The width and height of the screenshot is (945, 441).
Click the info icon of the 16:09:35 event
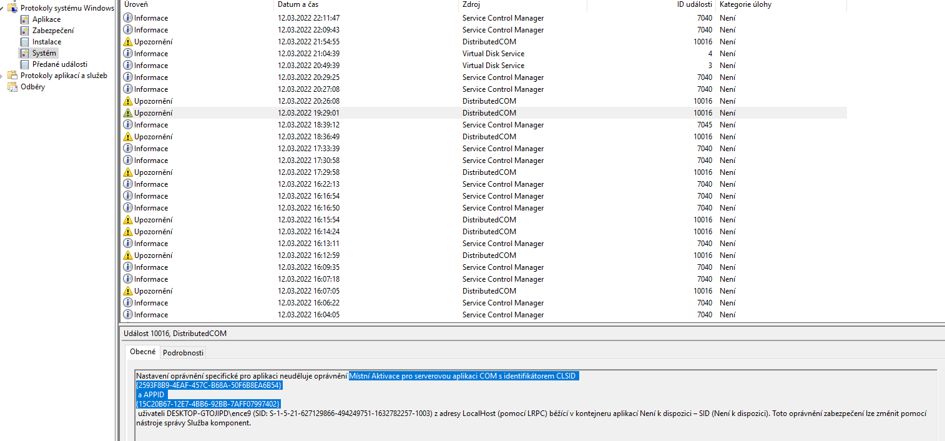pyautogui.click(x=128, y=267)
